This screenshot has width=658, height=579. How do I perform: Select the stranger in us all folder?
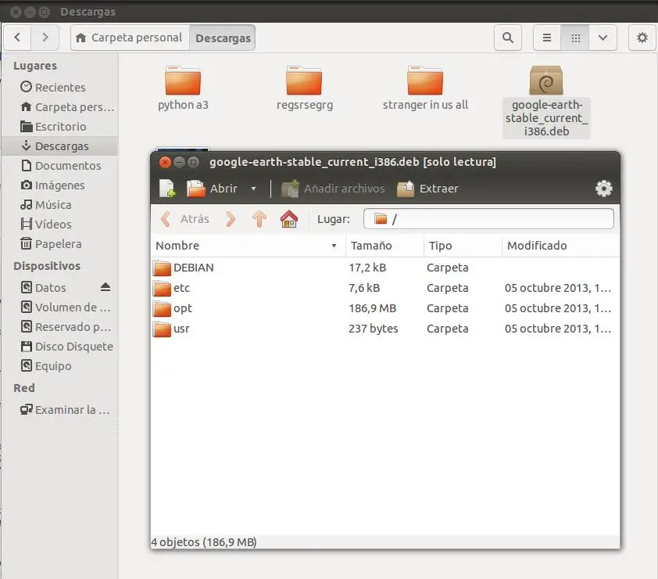pos(425,88)
